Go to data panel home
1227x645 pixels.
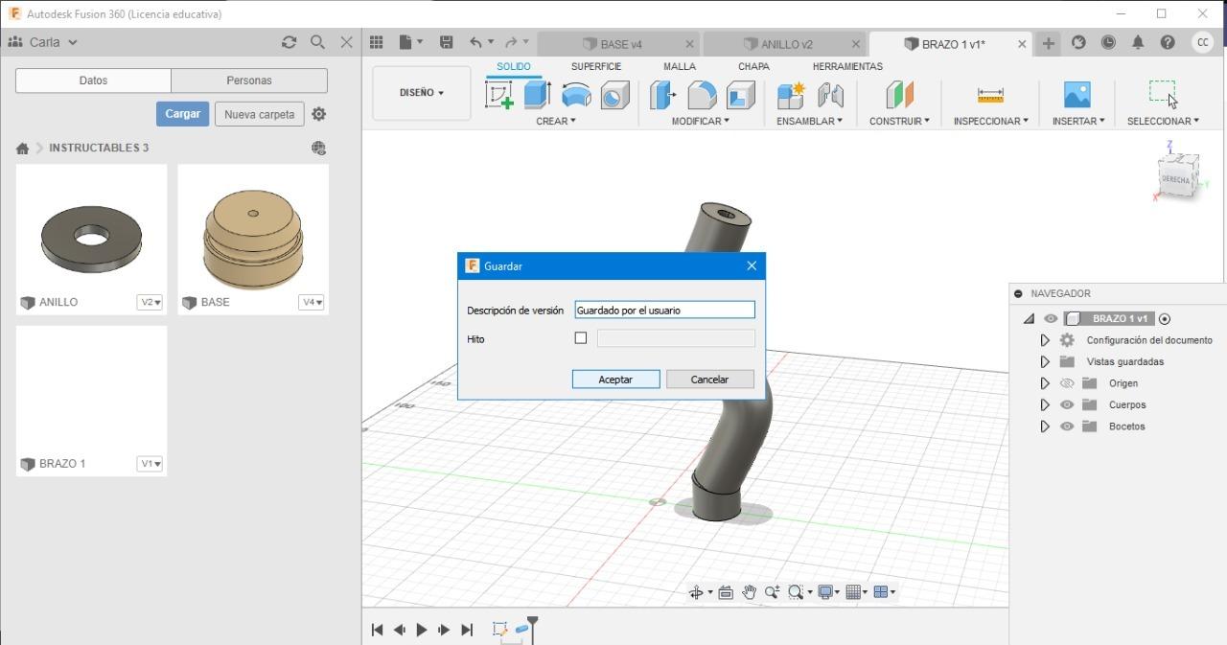(x=22, y=149)
